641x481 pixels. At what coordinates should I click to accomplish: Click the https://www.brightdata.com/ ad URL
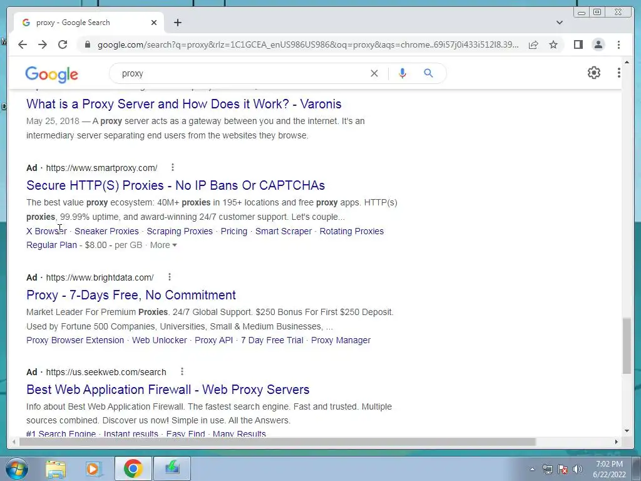[x=100, y=277]
